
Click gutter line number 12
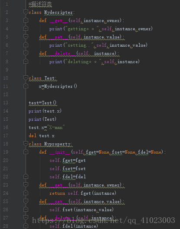pyautogui.click(x=6, y=94)
